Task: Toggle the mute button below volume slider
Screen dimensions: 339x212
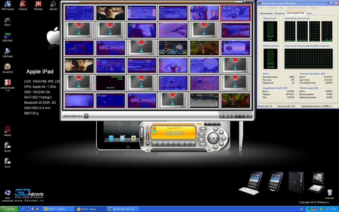Action: [147, 144]
